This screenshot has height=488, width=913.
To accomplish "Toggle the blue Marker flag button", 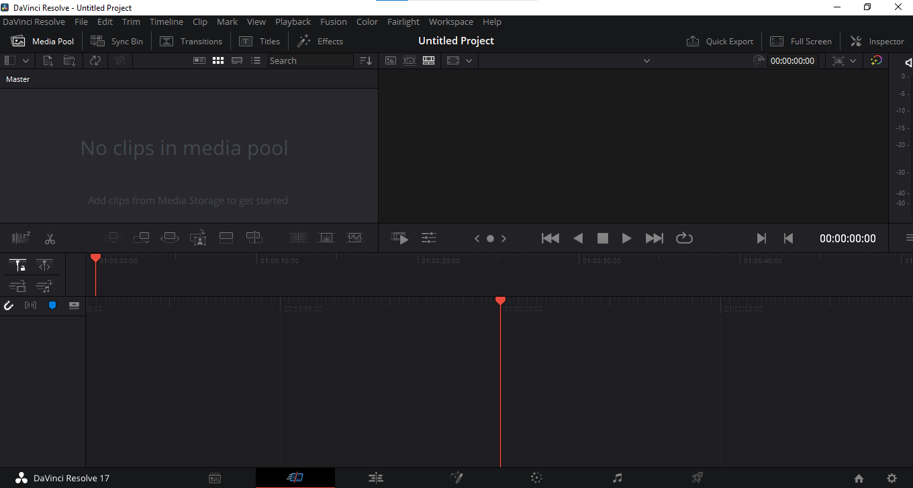I will (52, 305).
